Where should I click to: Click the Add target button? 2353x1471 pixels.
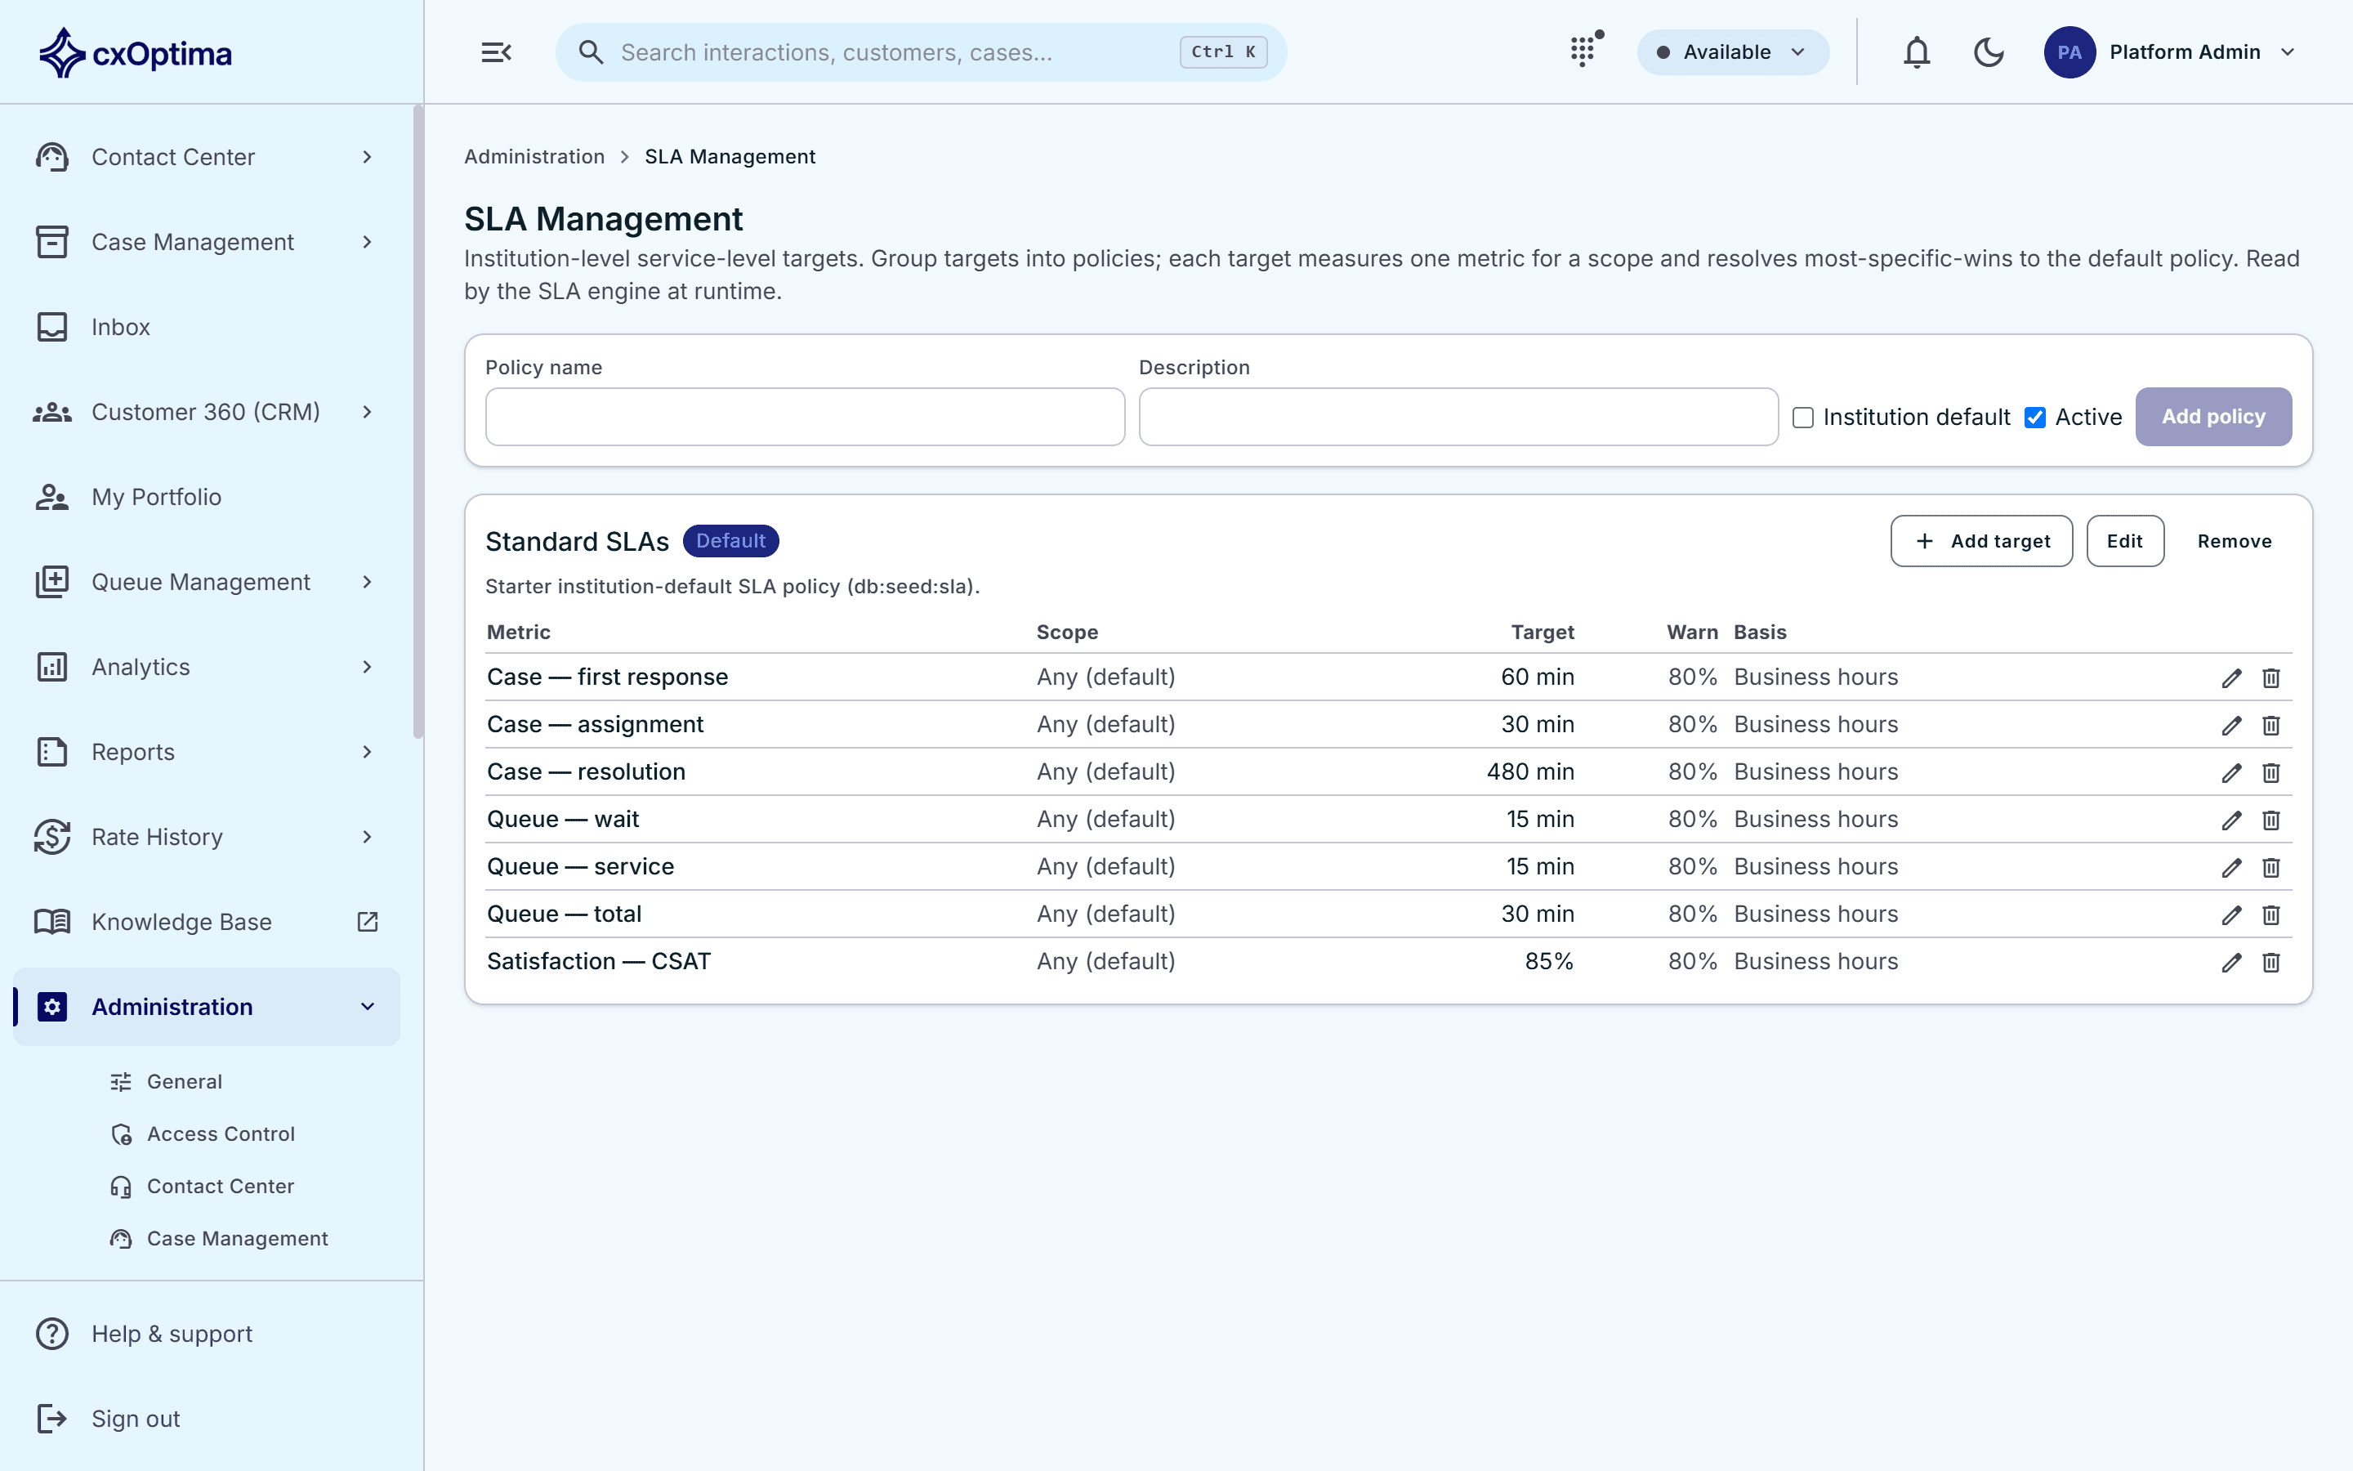(x=1980, y=541)
